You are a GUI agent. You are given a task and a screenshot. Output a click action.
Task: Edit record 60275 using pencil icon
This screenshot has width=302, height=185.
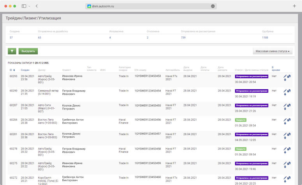(285, 163)
